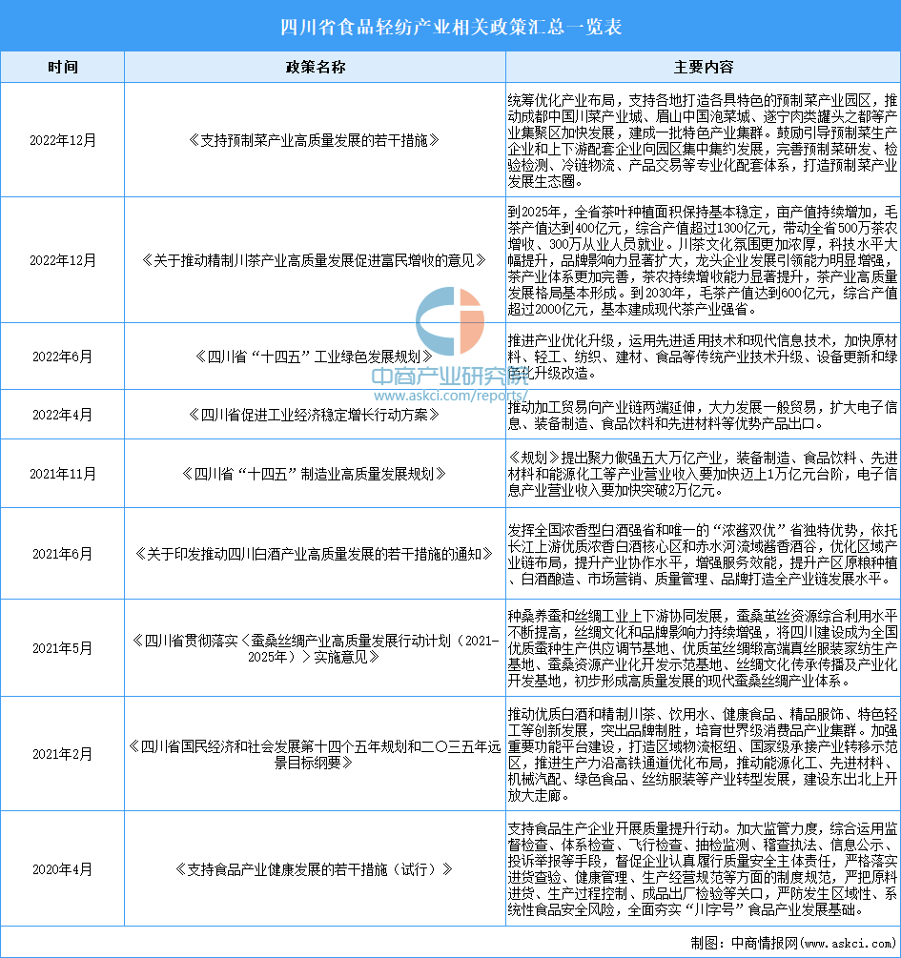Viewport: 901px width, 958px height.
Task: Select the 政策名称 column header
Action: pyautogui.click(x=315, y=68)
